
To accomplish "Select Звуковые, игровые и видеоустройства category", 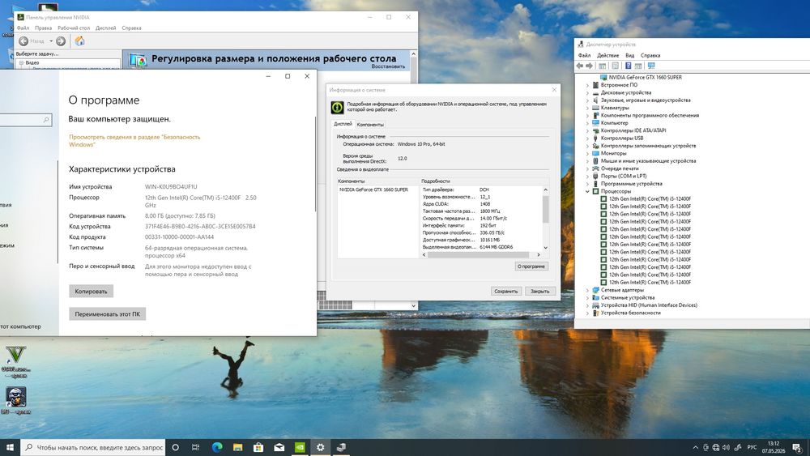I will pos(646,100).
